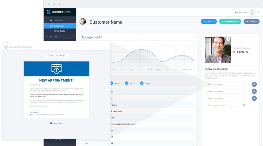Click the RocketLevel footer logo in email preview
Screen dimensions: 263x146
point(56,123)
